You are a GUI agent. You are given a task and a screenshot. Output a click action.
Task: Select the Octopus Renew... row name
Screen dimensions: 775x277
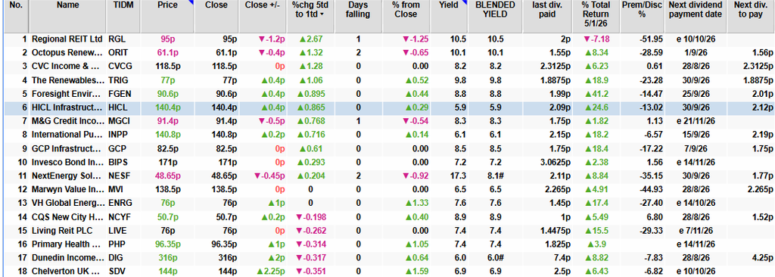[67, 52]
